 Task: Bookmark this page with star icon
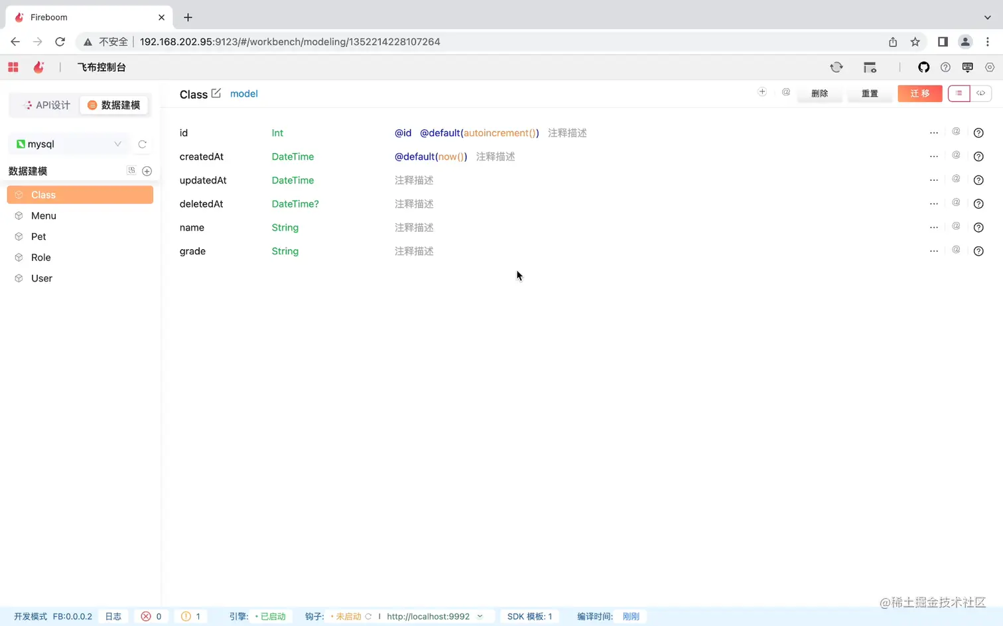[915, 42]
